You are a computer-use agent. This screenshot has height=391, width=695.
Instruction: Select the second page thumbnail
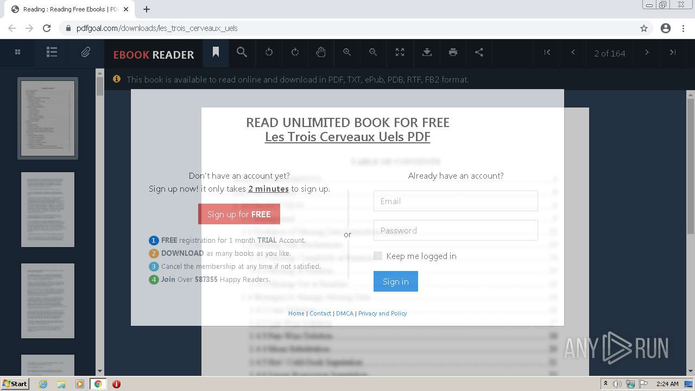pos(48,210)
